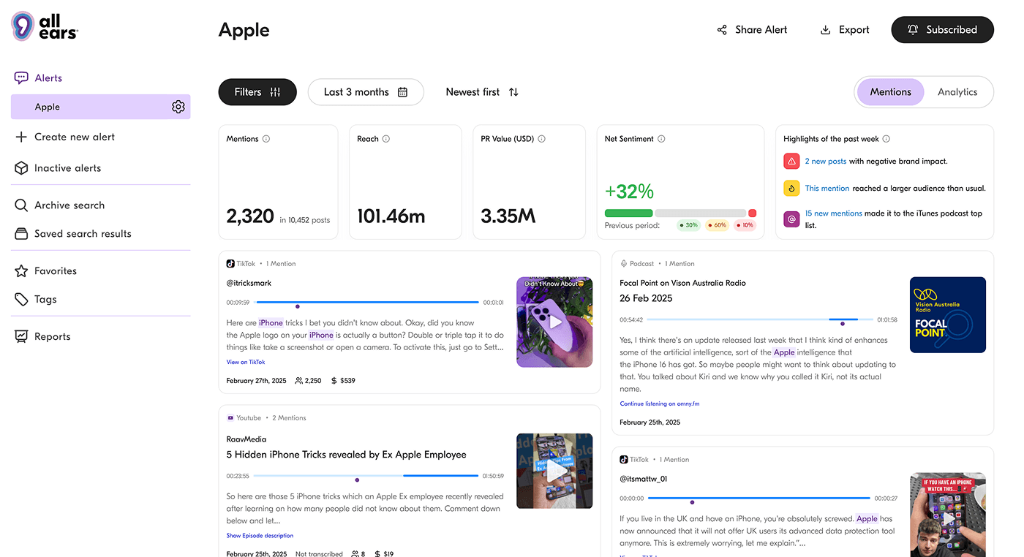Viewport: 1024px width, 557px height.
Task: Click the info icon beside PR Value
Action: [x=542, y=139]
